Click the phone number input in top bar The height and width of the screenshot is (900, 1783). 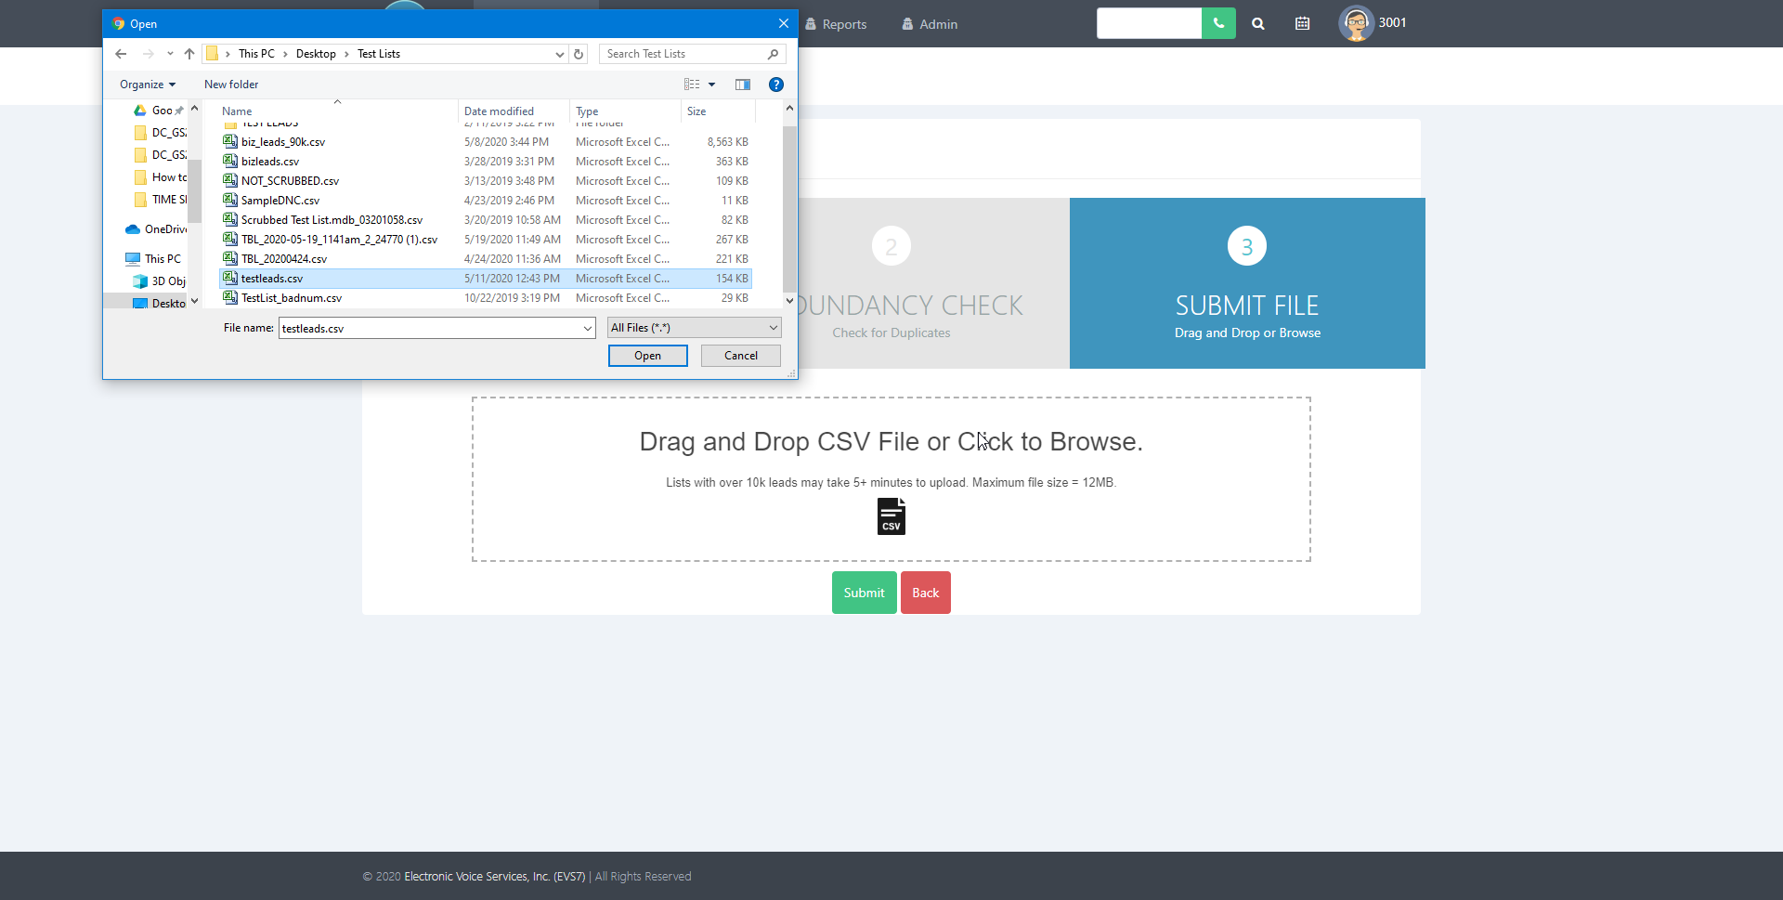tap(1149, 23)
